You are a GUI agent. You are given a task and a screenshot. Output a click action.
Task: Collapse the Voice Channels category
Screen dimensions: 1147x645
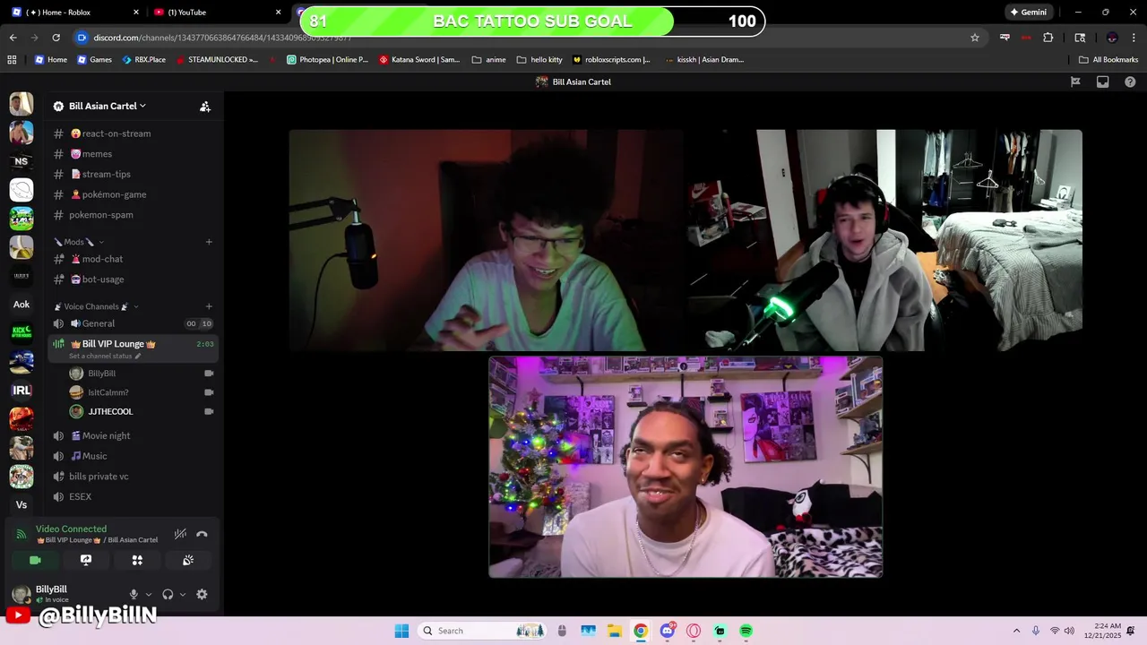[x=96, y=306]
